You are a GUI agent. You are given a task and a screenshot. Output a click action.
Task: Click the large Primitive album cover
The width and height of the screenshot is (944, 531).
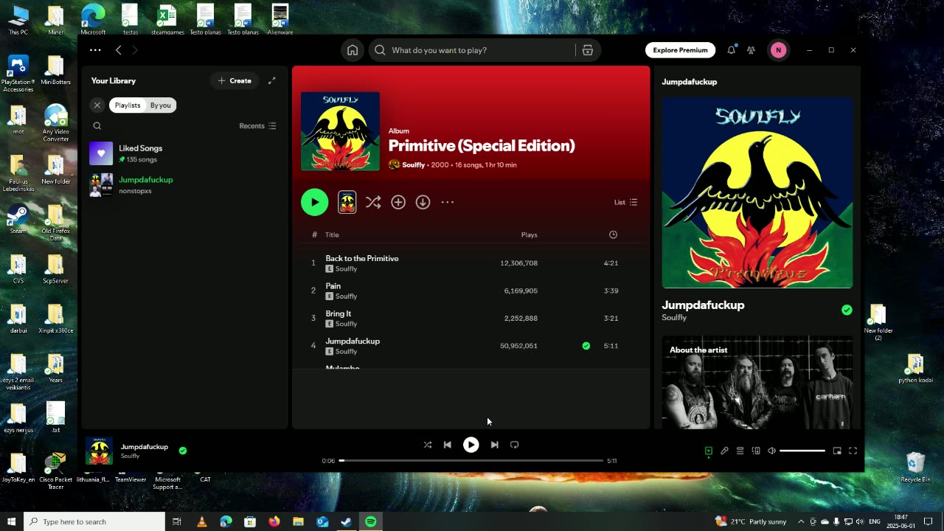(340, 131)
